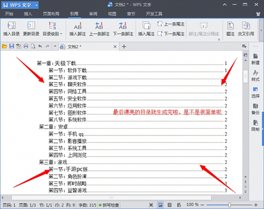Expand the ribbon overflow arrow at right
This screenshot has height=209, width=264.
click(x=261, y=30)
